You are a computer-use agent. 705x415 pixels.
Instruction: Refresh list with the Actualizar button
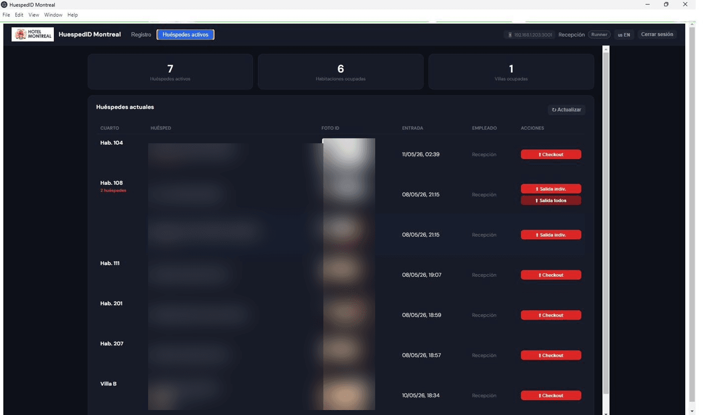[x=566, y=110]
